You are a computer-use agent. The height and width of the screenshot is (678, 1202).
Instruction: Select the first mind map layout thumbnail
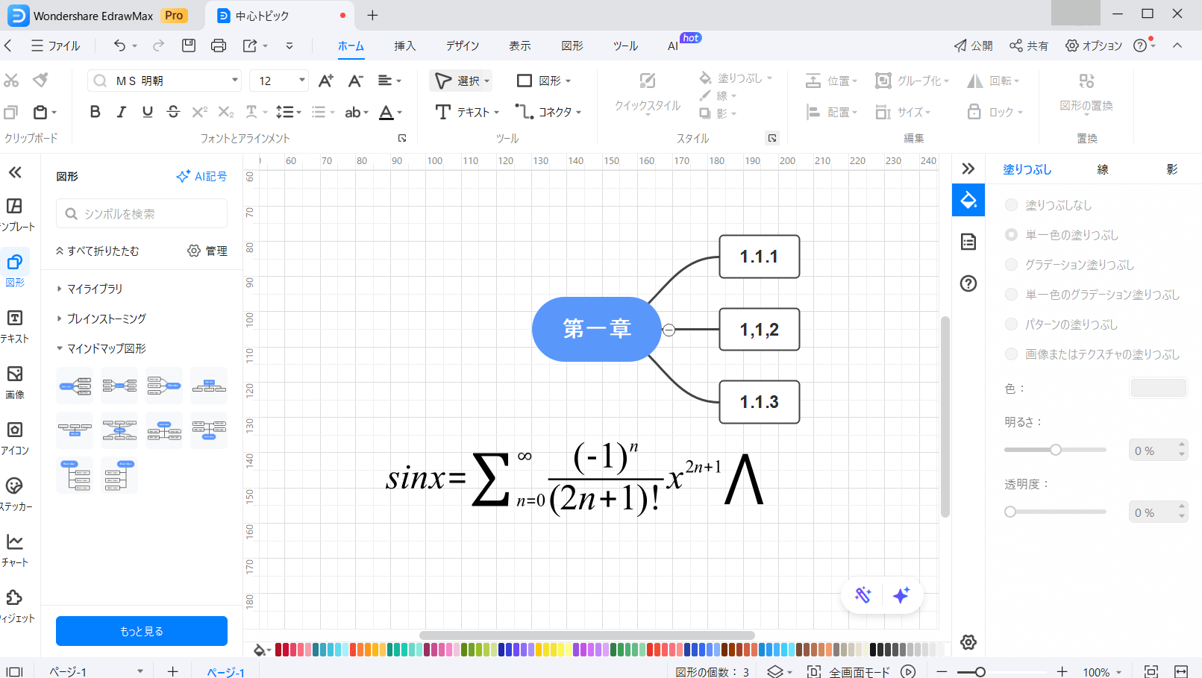point(75,386)
